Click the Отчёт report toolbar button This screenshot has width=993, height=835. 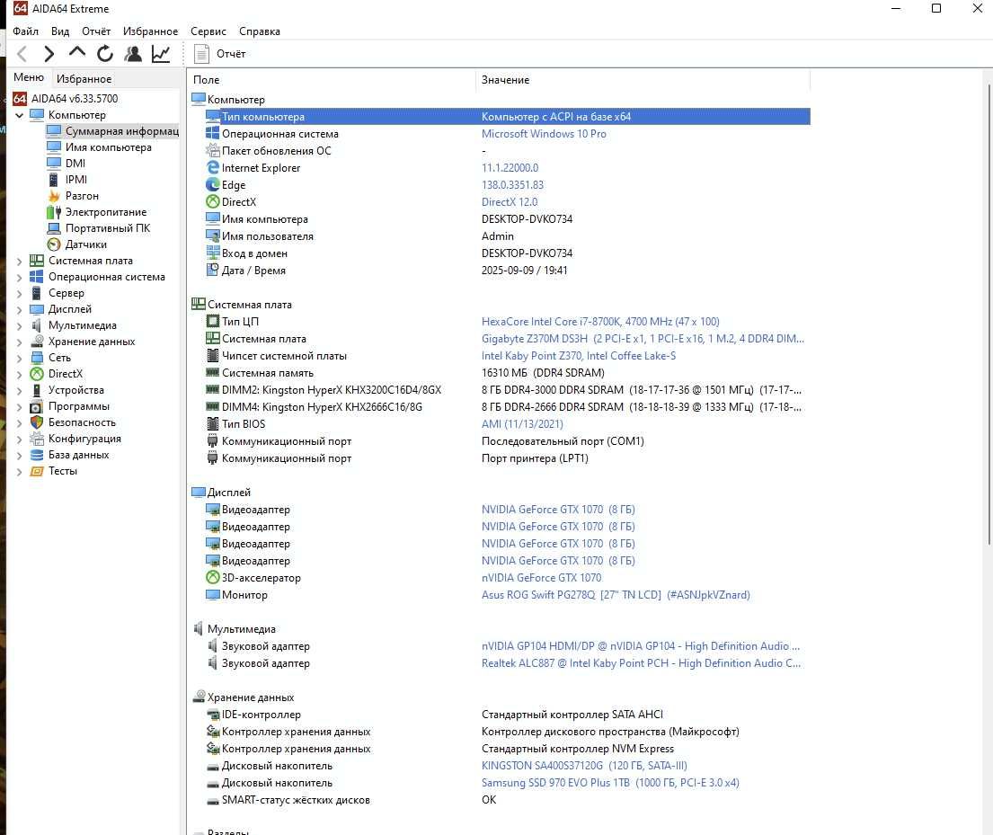220,54
